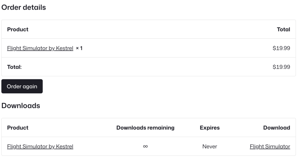
Task: Click the Total column header of order table
Action: click(283, 29)
